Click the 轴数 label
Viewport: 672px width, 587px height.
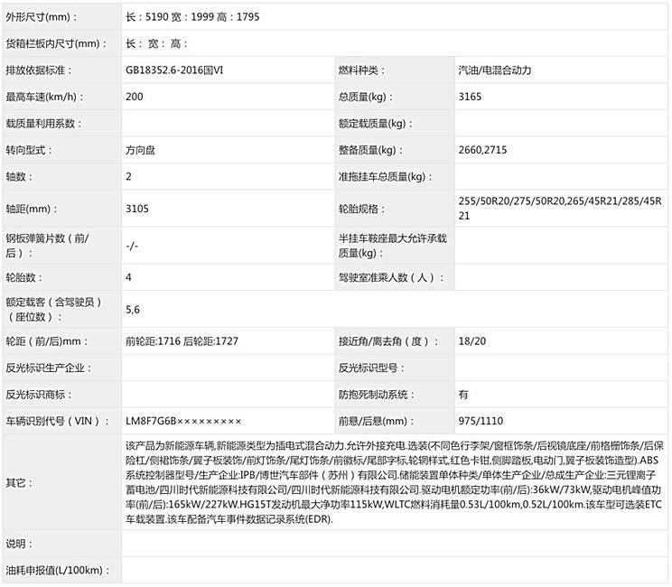pos(19,176)
